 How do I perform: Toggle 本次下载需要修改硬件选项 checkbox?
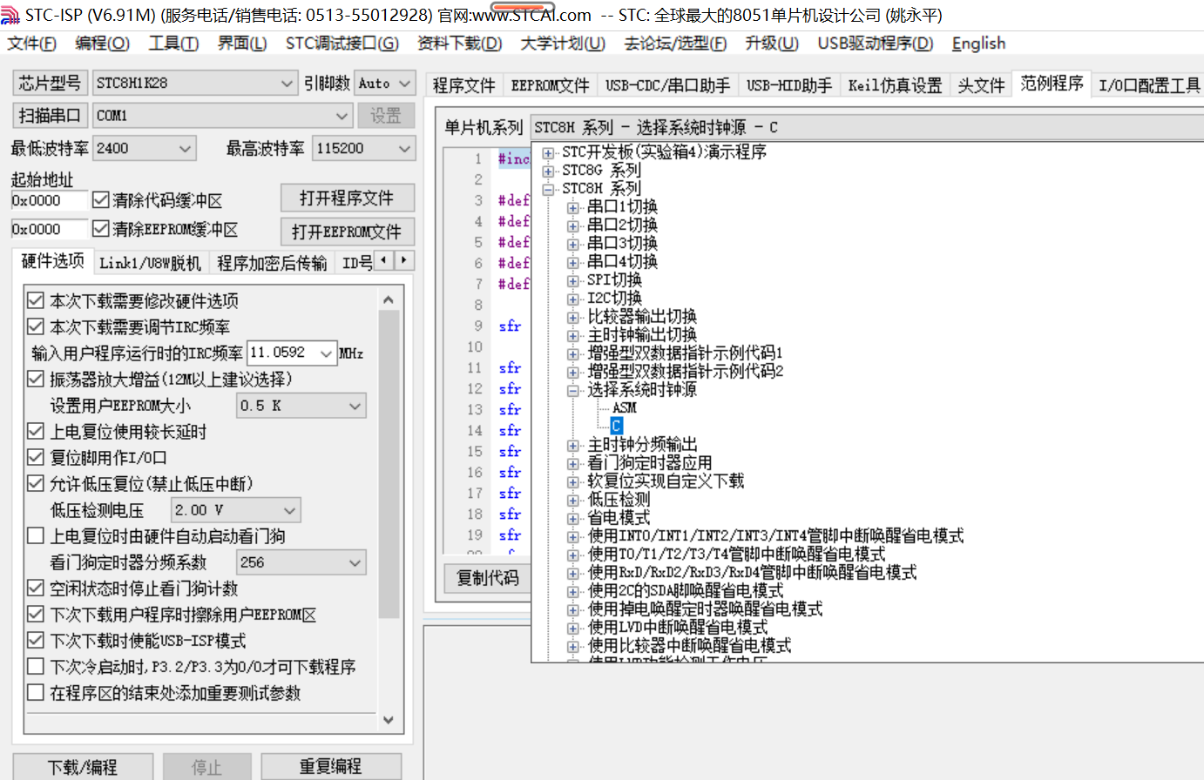36,301
